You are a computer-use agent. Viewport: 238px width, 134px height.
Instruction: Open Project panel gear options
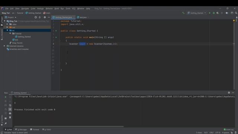[45, 17]
